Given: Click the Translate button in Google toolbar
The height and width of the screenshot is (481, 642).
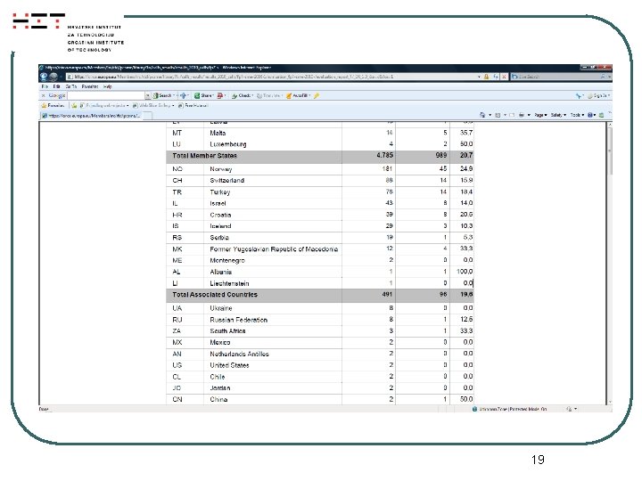Looking at the screenshot, I should [x=269, y=95].
